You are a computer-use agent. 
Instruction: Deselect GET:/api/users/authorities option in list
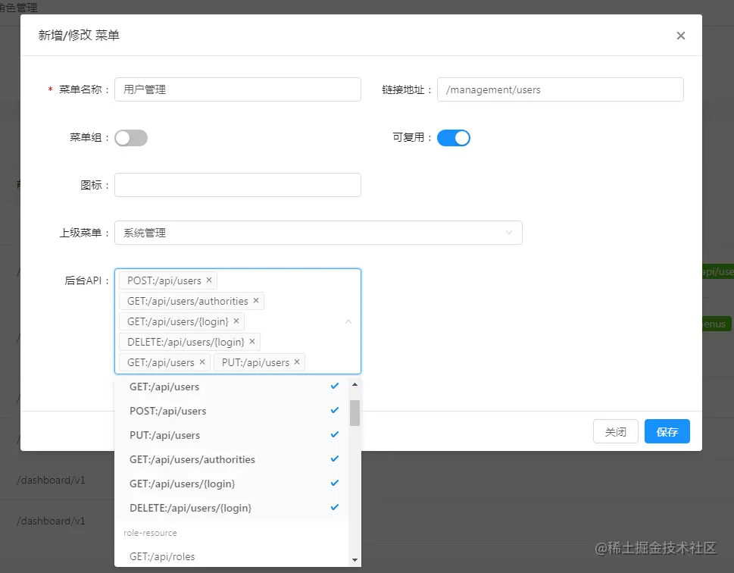(x=232, y=459)
